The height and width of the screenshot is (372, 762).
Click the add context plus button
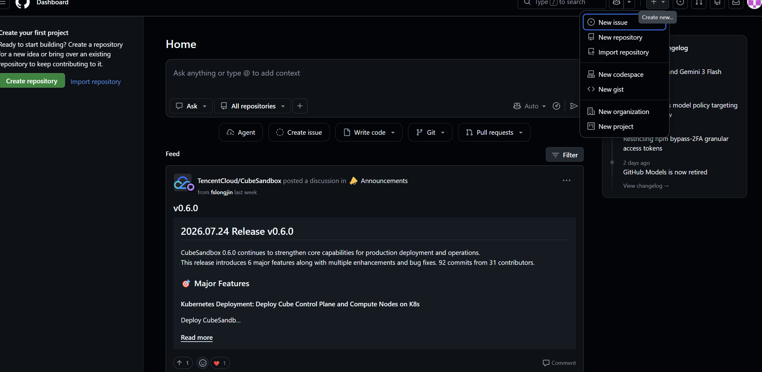click(300, 106)
